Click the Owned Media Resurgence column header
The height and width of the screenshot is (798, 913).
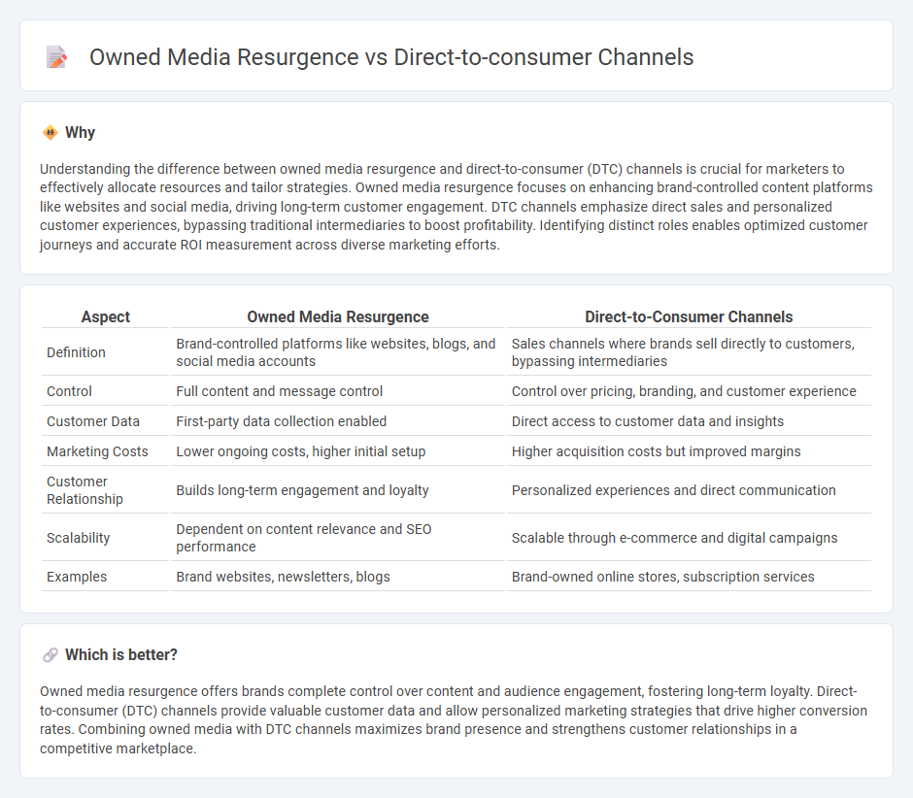point(338,316)
